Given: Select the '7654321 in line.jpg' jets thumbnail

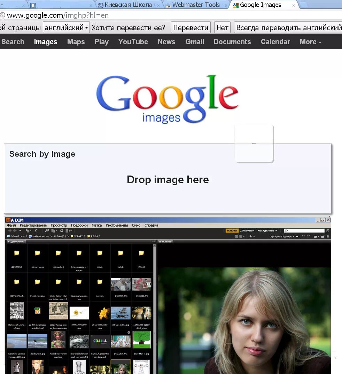Looking at the screenshot, I should pos(121,313).
